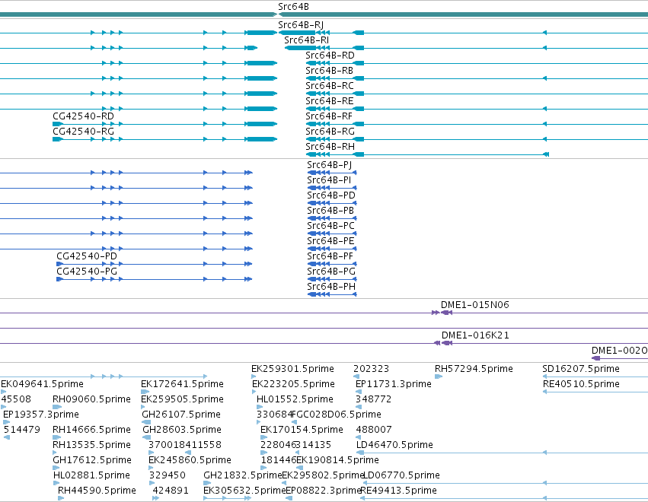Screen dimensions: 648x502
Task: Select the Src64B-PG CDS label
Action: pyautogui.click(x=331, y=272)
